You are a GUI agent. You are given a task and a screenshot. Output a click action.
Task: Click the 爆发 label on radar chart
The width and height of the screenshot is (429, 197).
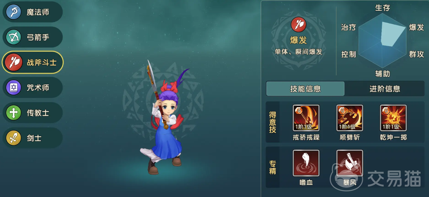point(417,27)
